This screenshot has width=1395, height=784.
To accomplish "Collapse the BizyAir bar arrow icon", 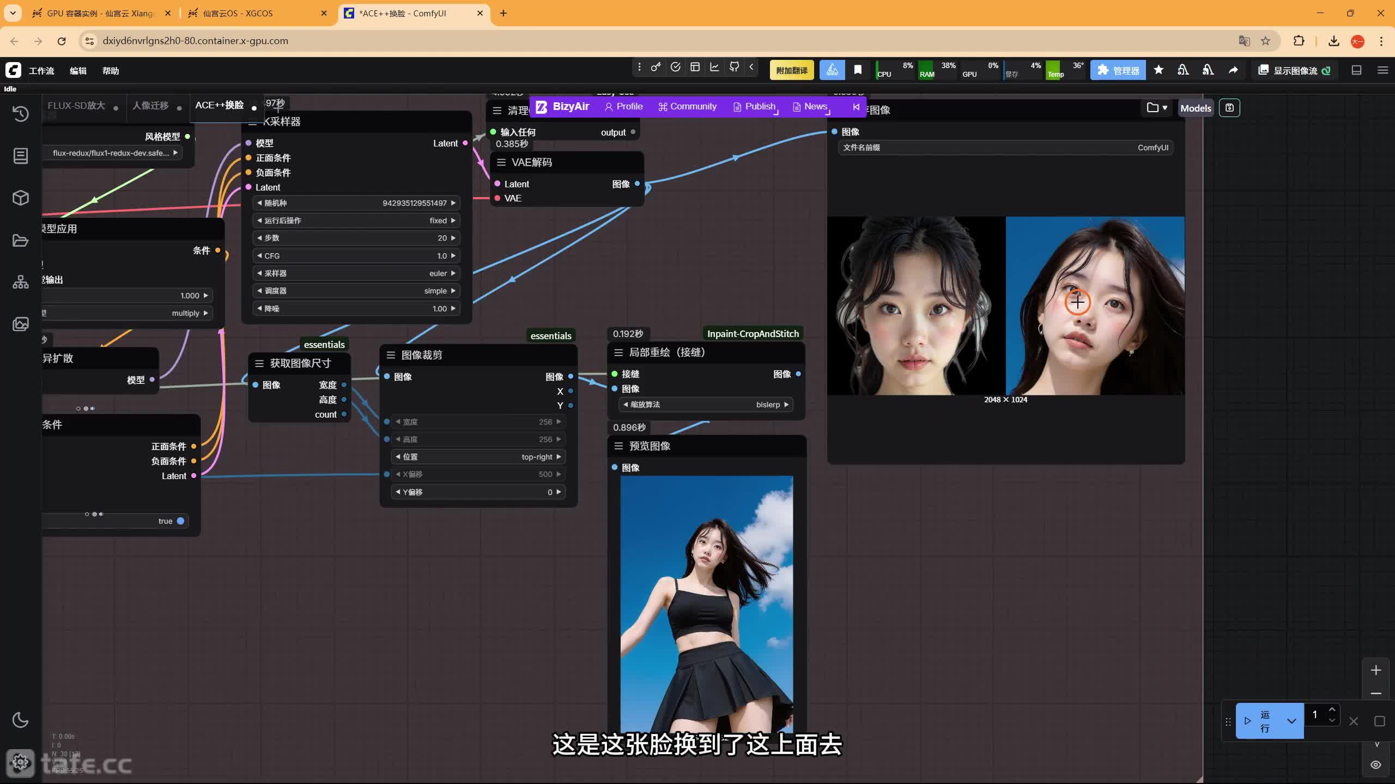I will pyautogui.click(x=856, y=107).
